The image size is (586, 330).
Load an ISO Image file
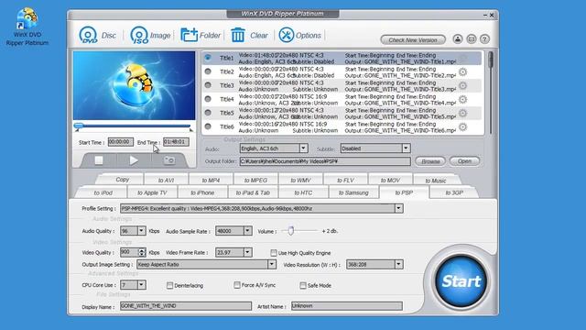[150, 35]
